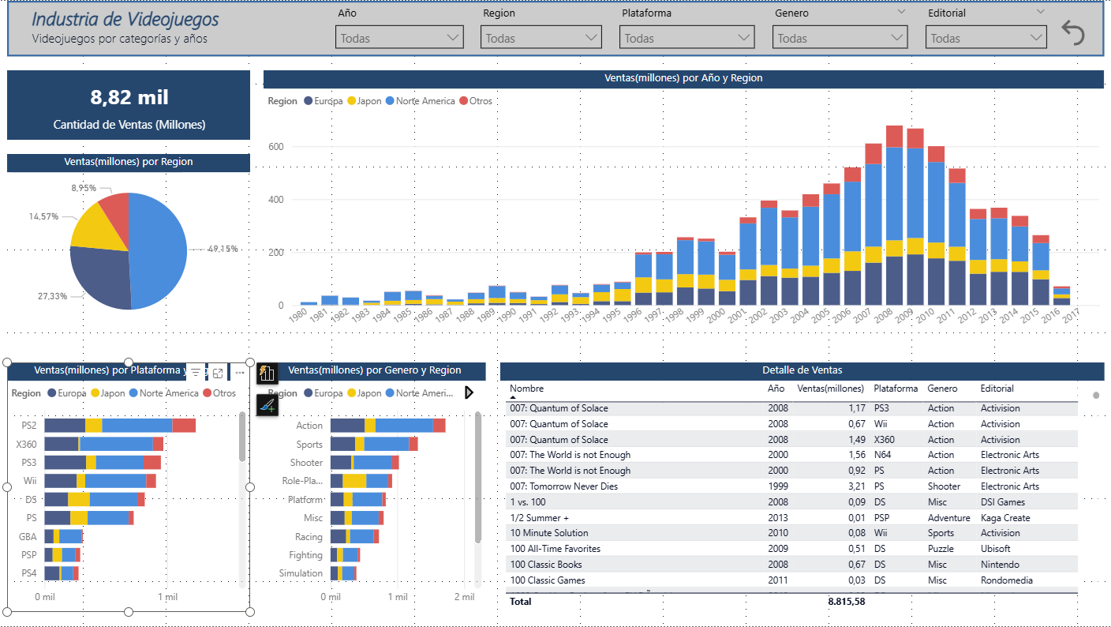The width and height of the screenshot is (1111, 627).
Task: Click the small chevron beside the Editorial slicer title
Action: click(x=1040, y=12)
